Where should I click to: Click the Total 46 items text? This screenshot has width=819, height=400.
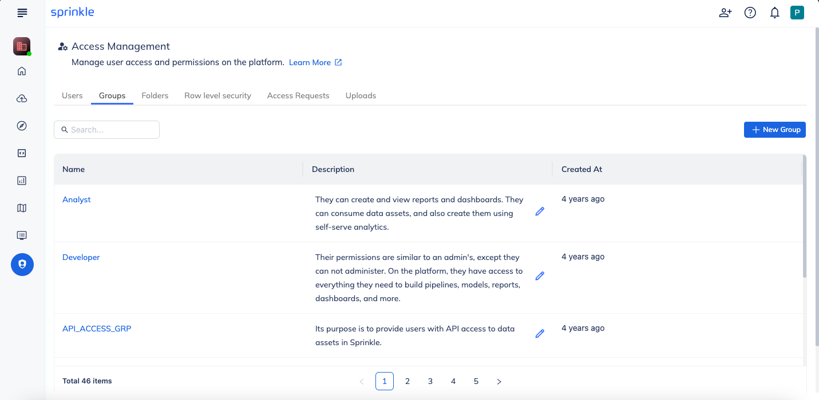pyautogui.click(x=88, y=381)
